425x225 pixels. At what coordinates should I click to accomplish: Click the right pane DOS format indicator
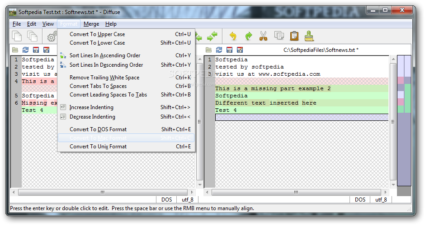pyautogui.click(x=360, y=200)
